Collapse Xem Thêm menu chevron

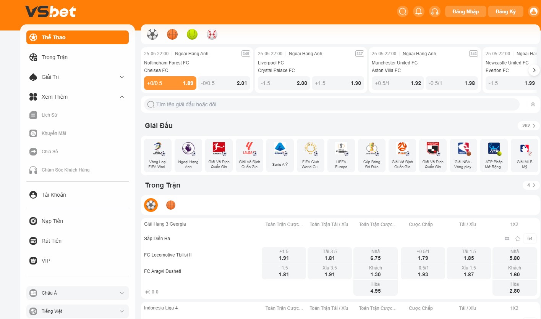122,97
